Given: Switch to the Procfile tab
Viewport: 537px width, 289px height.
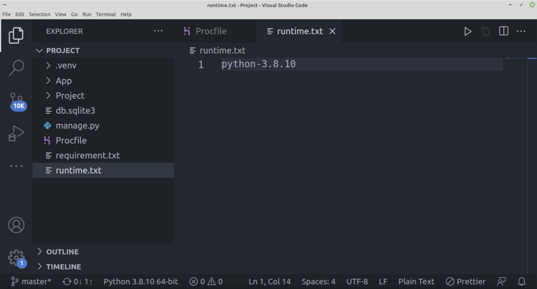Looking at the screenshot, I should [211, 31].
